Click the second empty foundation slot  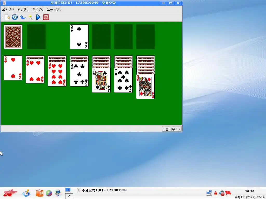pos(101,37)
